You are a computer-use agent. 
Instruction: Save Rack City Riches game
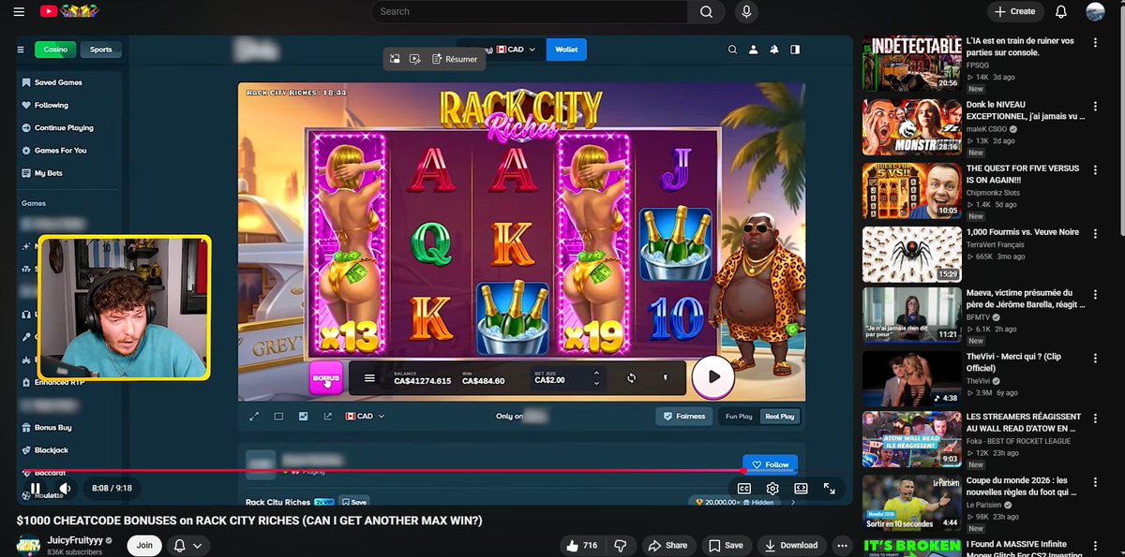click(x=353, y=502)
